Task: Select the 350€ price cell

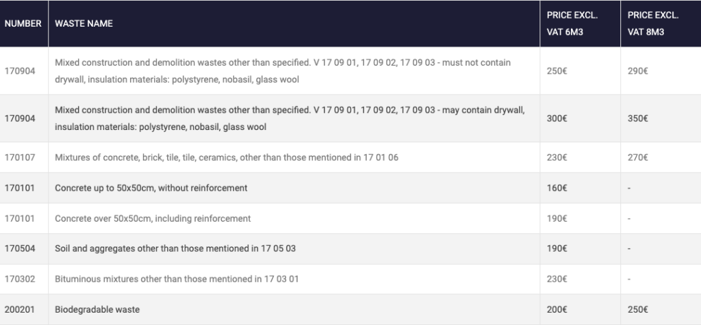Action: pyautogui.click(x=637, y=118)
